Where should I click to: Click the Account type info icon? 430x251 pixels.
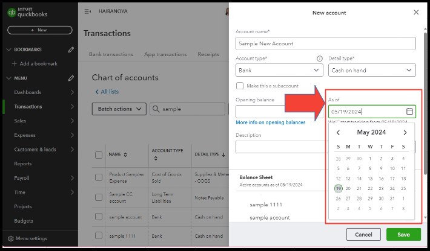pos(320,59)
